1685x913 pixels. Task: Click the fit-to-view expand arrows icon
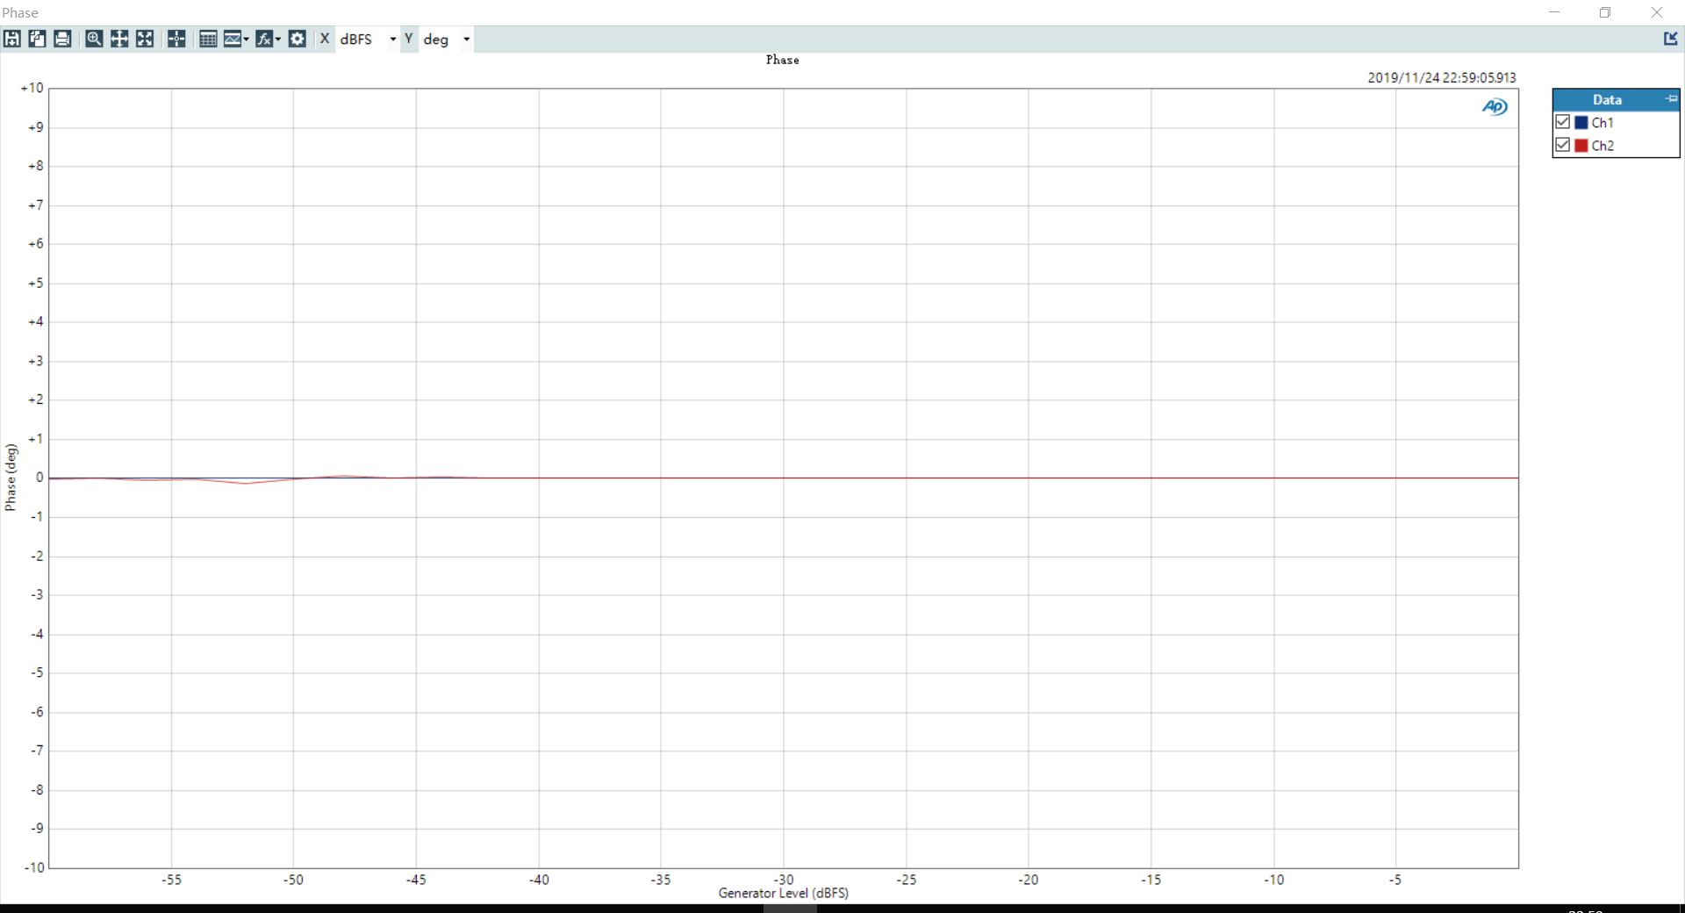coord(145,39)
